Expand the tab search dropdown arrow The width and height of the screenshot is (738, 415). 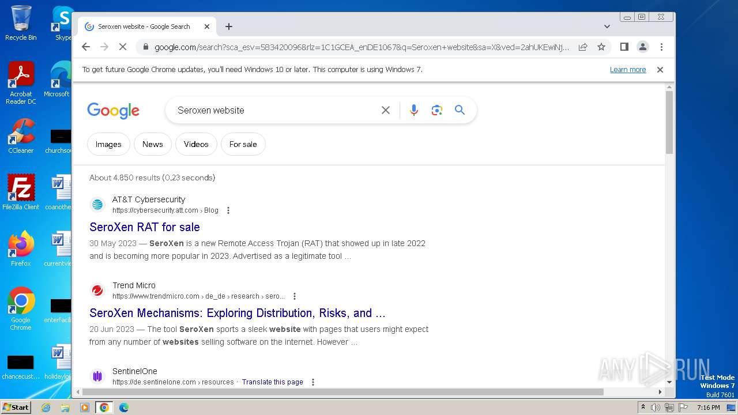[607, 27]
